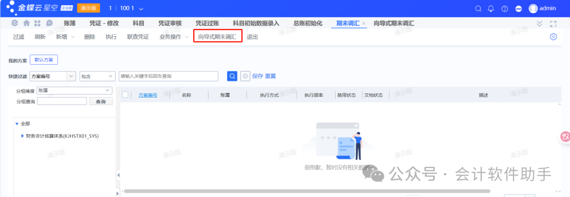Click the horizontal scrollbar below the table
The width and height of the screenshot is (570, 197).
[x=307, y=191]
